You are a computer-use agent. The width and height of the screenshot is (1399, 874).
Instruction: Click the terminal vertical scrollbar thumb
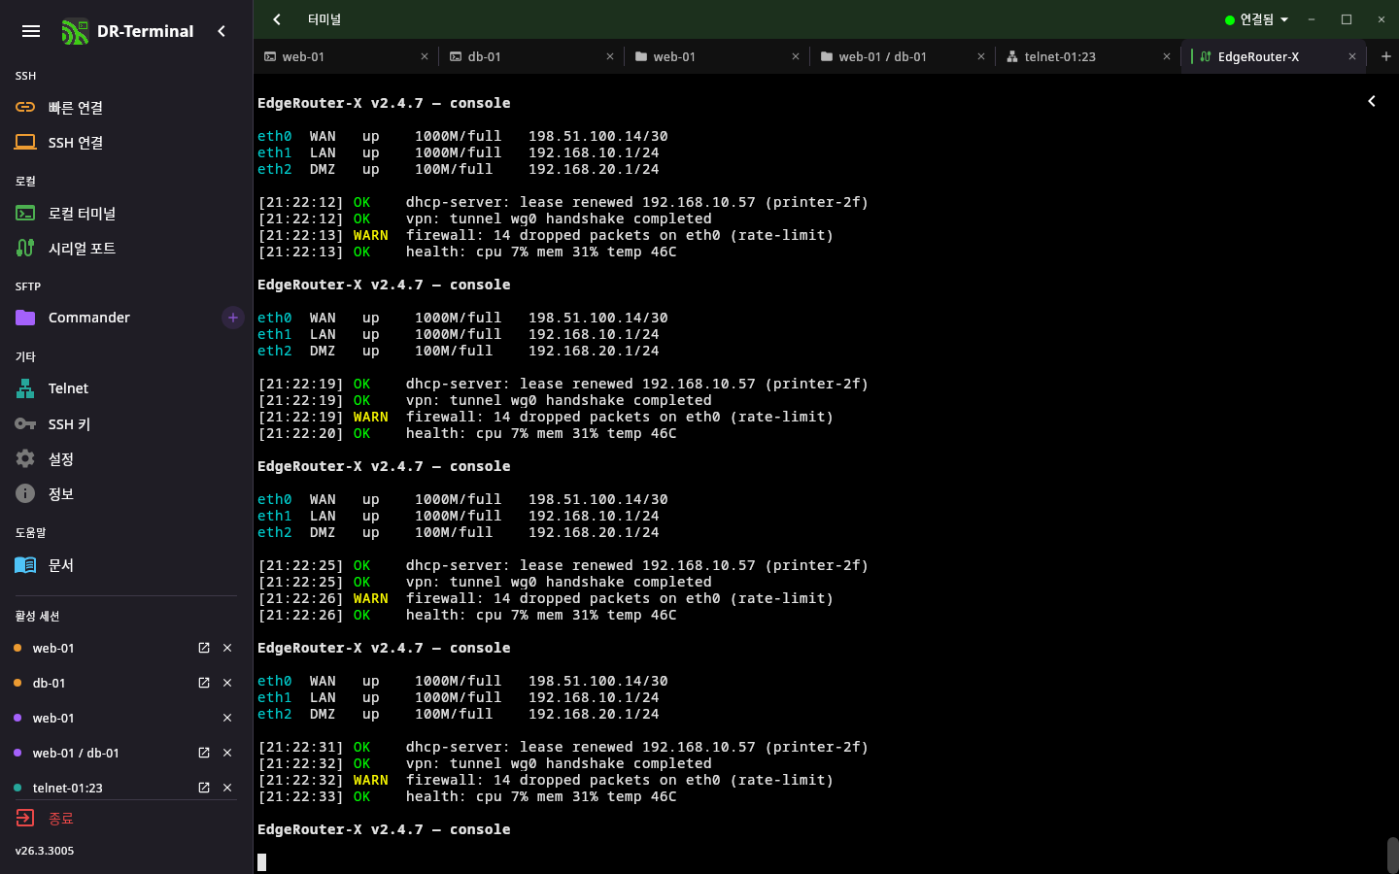pyautogui.click(x=1392, y=855)
